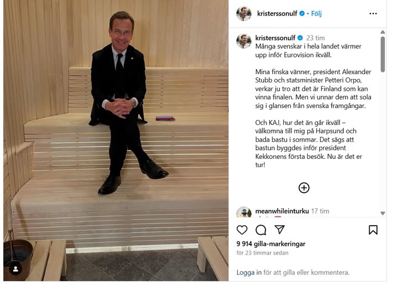Click Logga in link

coord(249,273)
